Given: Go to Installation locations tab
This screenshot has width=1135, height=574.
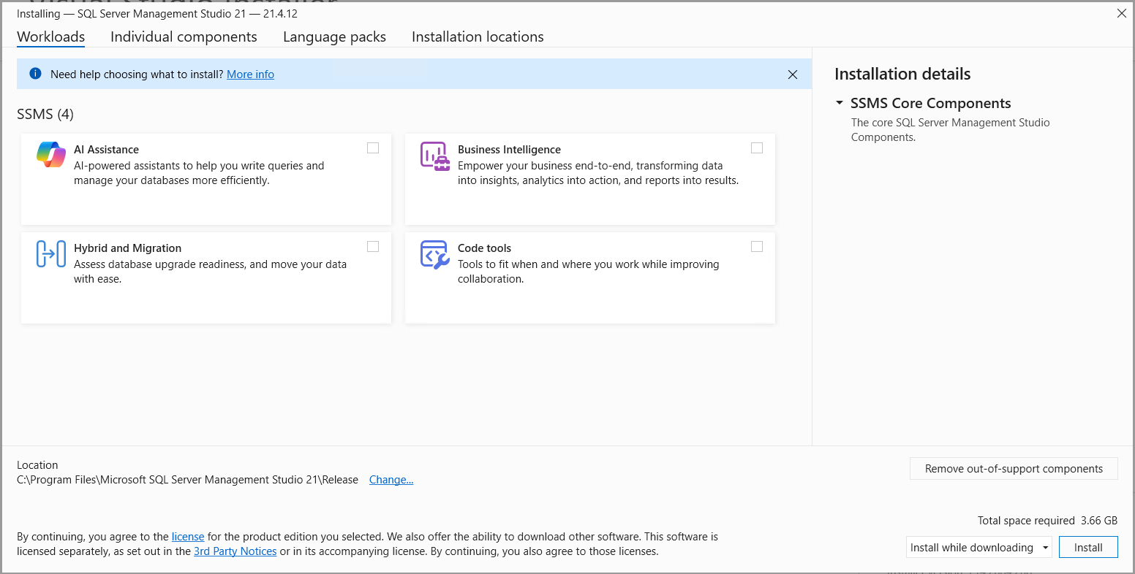Looking at the screenshot, I should [x=478, y=37].
